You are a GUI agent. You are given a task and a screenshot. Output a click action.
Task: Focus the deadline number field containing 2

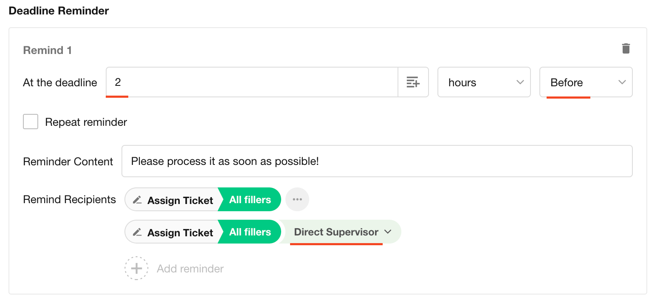tap(251, 82)
